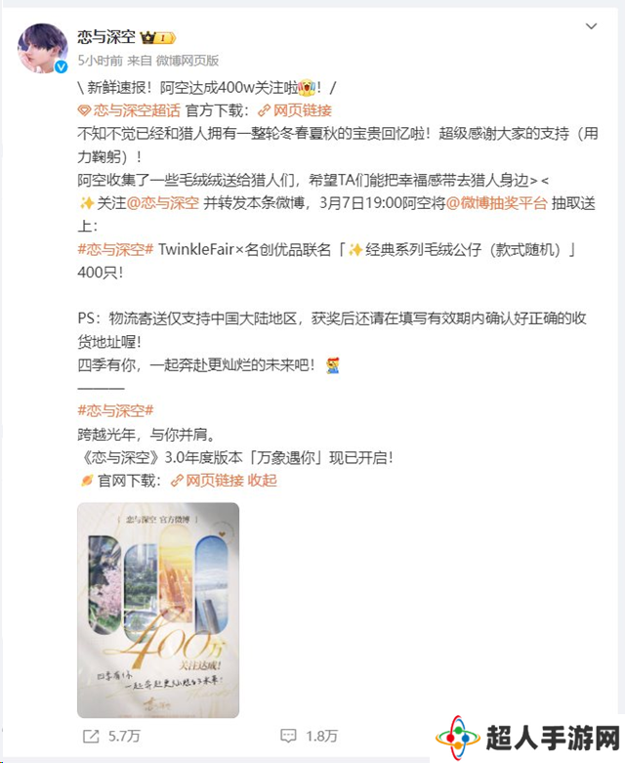
Task: Open the 1.8万 comments count
Action: [x=321, y=737]
